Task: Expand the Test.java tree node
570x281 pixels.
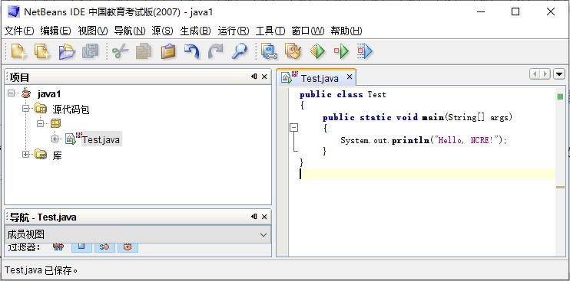Action: (x=55, y=139)
